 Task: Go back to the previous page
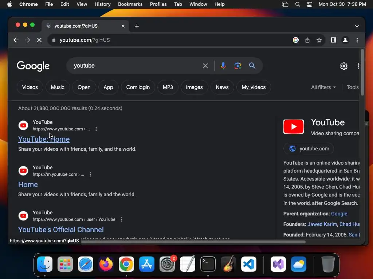click(x=16, y=40)
